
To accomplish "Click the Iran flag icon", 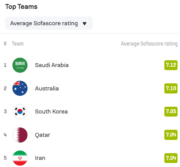I will pos(20,158).
